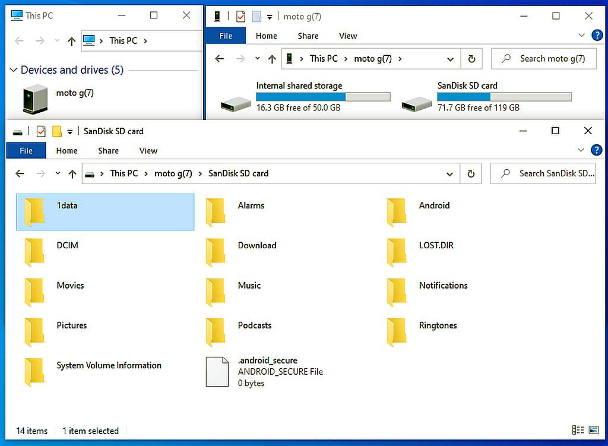Go back in SanDisk SD card window
This screenshot has height=446, width=608.
20,173
